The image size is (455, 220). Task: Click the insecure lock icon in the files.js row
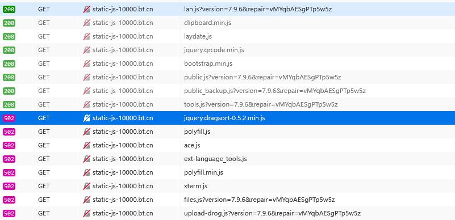(x=86, y=200)
